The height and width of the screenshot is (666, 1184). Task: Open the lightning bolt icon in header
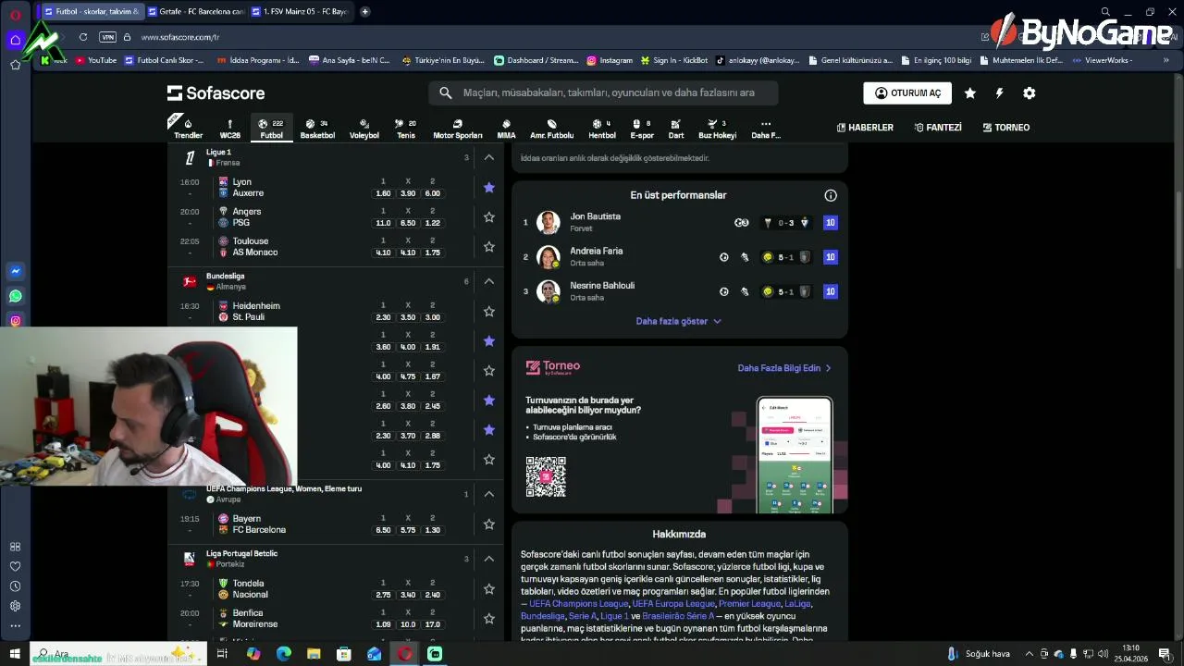click(x=999, y=92)
